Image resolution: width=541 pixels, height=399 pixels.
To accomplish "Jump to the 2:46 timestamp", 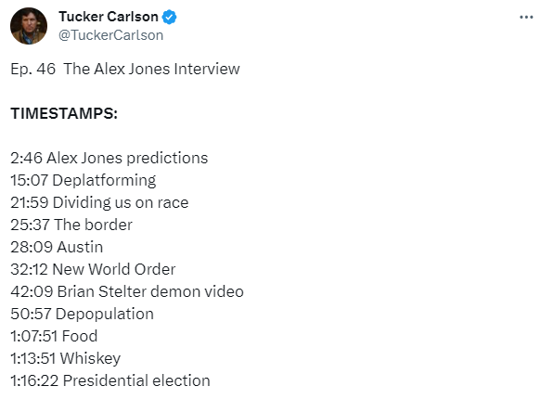I will pyautogui.click(x=26, y=158).
